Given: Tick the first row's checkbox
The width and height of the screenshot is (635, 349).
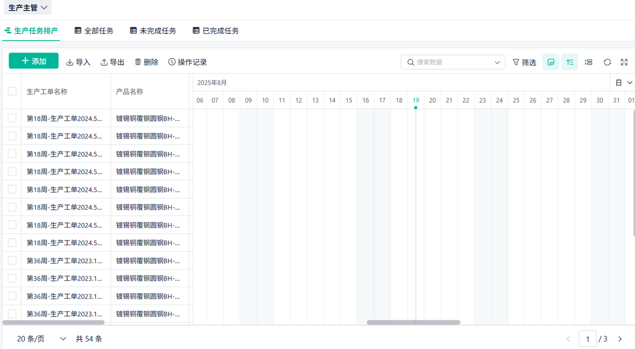Looking at the screenshot, I should coord(12,118).
